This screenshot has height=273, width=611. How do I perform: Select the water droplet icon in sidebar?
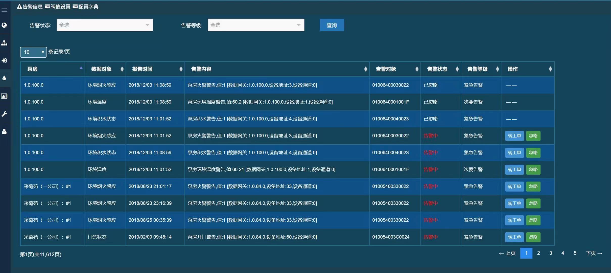[4, 78]
